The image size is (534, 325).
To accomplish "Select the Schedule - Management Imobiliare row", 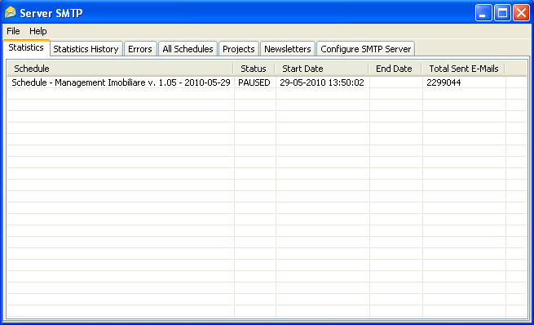I will 267,82.
